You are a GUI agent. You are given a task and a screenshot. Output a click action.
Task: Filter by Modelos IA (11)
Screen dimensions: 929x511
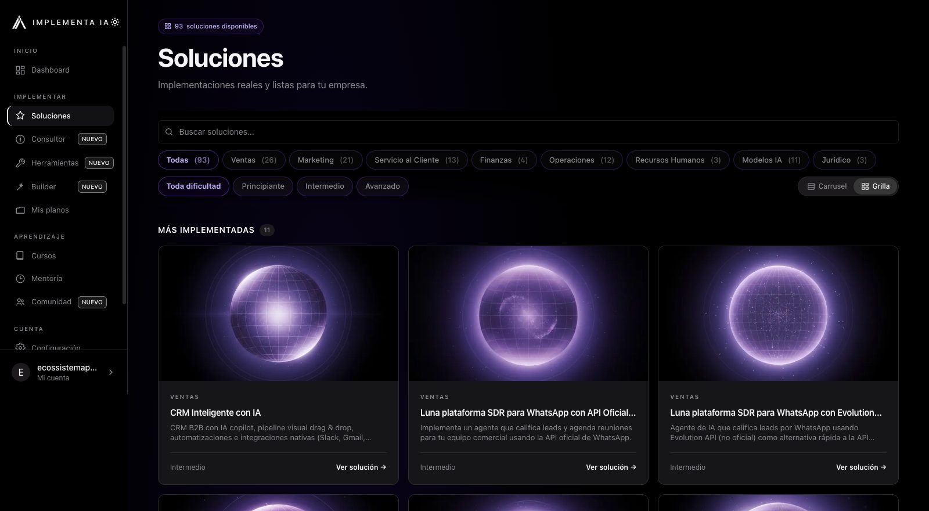772,160
